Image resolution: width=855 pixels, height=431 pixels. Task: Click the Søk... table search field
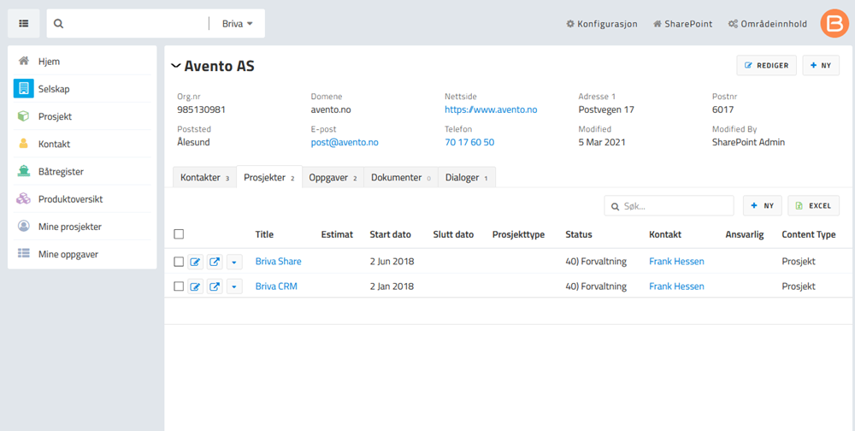[x=669, y=206]
